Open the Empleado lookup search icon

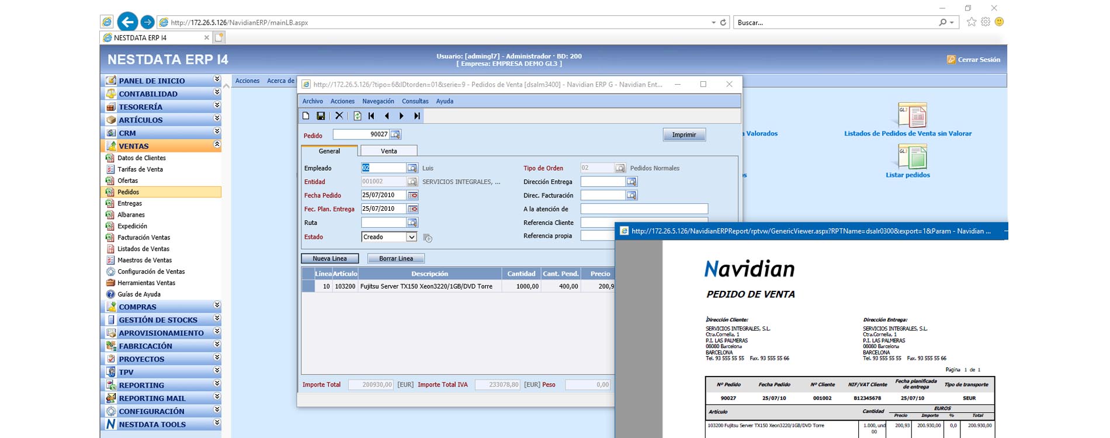(412, 168)
